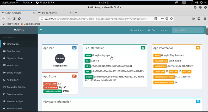Click the Firefox URL address bar

coord(94,19)
